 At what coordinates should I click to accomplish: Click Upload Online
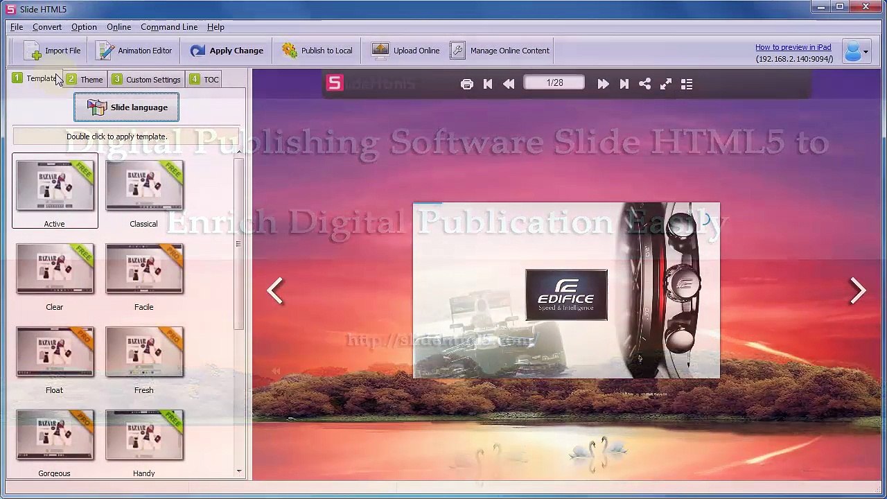405,51
